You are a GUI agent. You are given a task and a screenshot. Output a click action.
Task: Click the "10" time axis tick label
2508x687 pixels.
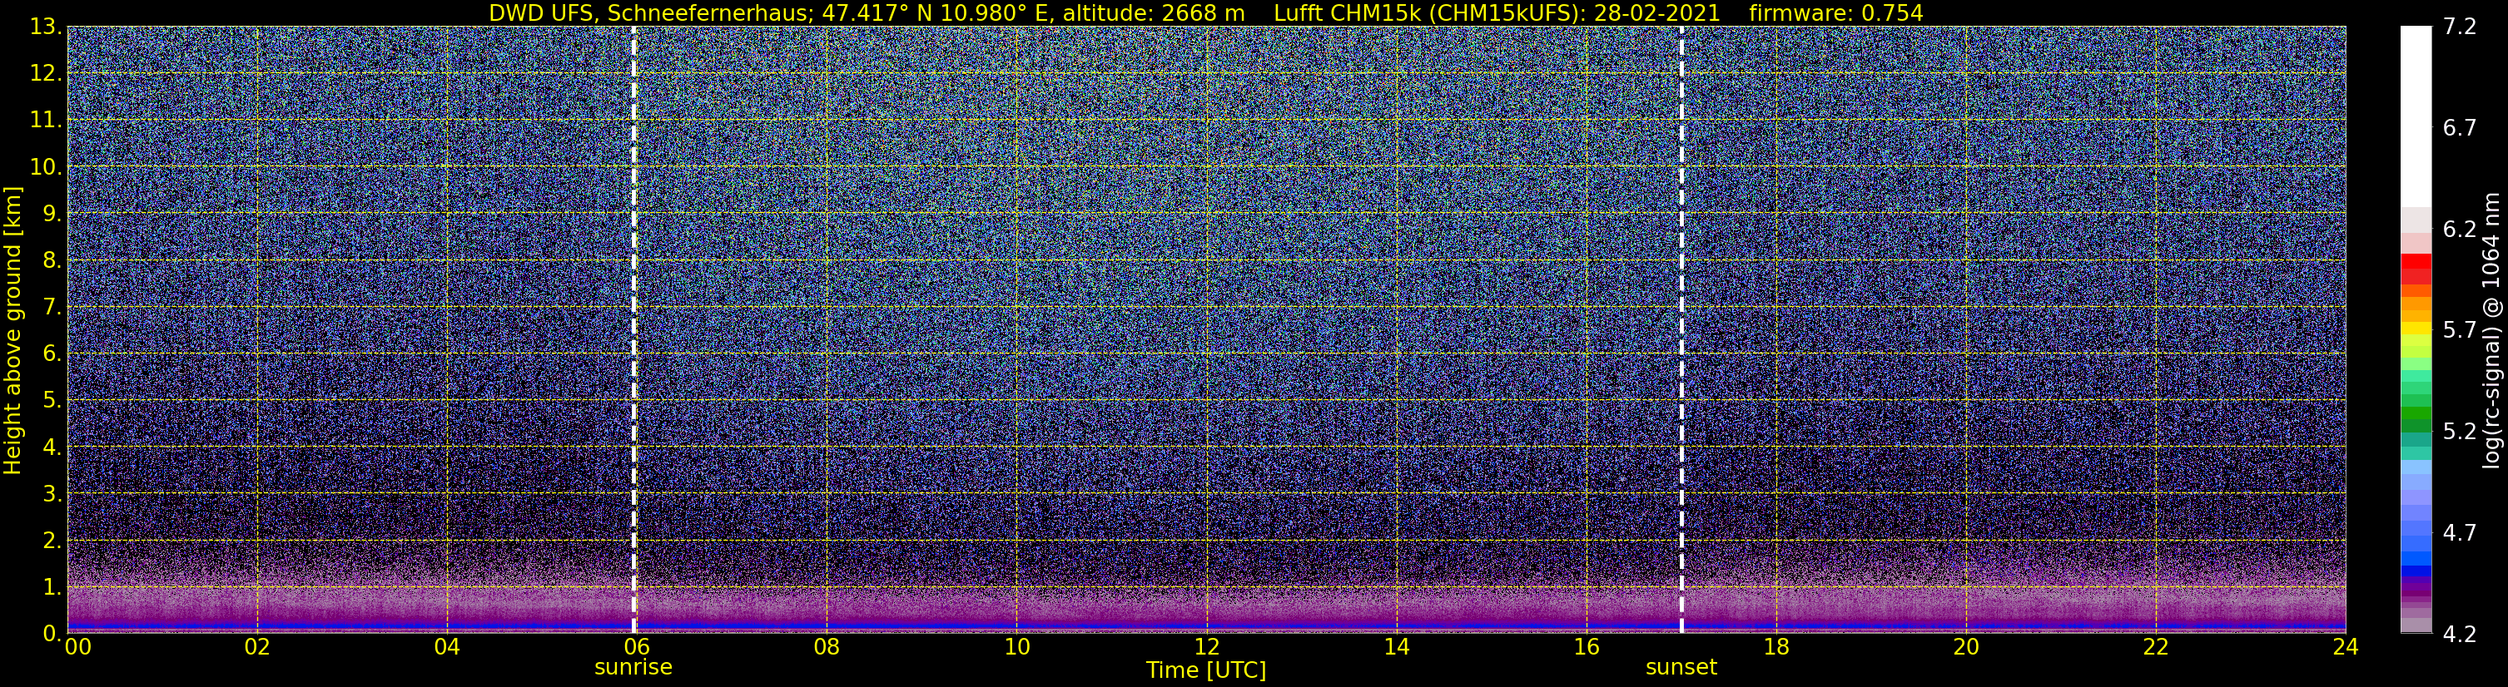coord(1016,647)
